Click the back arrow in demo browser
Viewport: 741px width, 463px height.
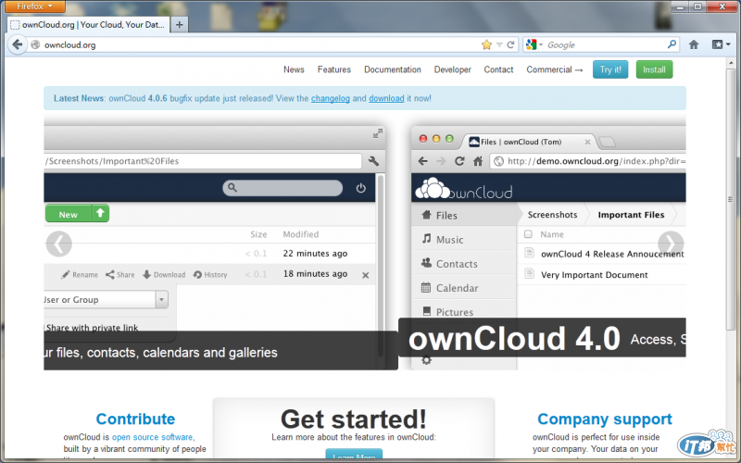[x=423, y=161]
